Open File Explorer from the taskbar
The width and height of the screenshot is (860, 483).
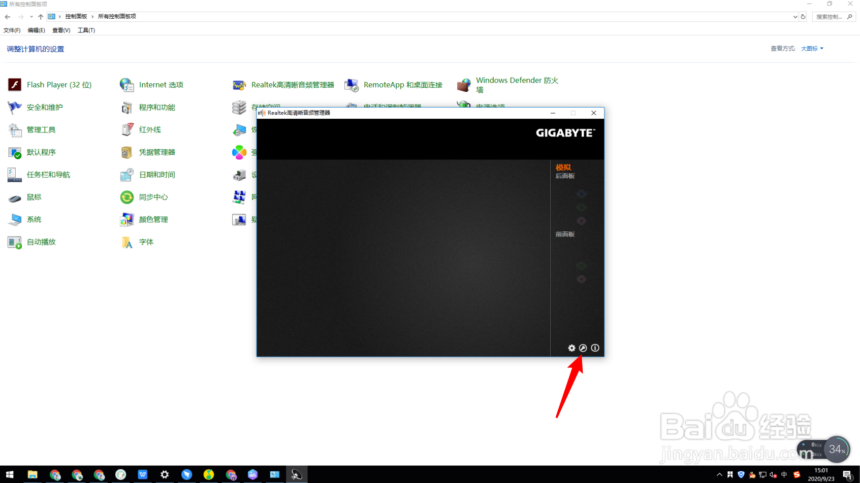(x=33, y=474)
